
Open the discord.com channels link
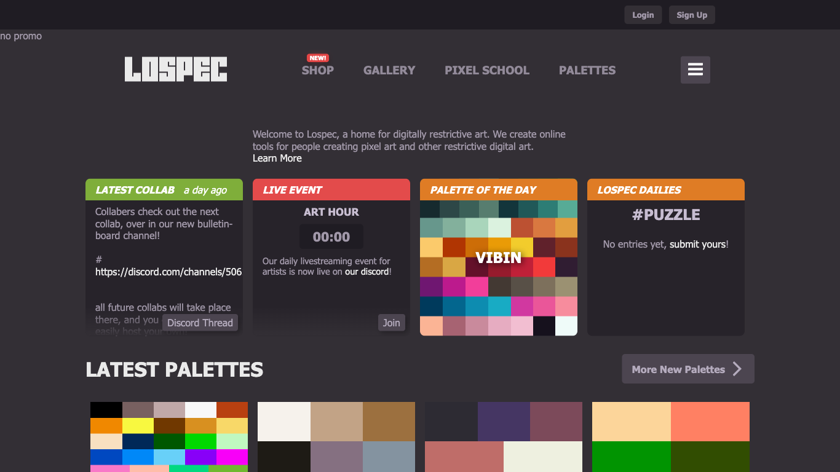click(x=168, y=272)
